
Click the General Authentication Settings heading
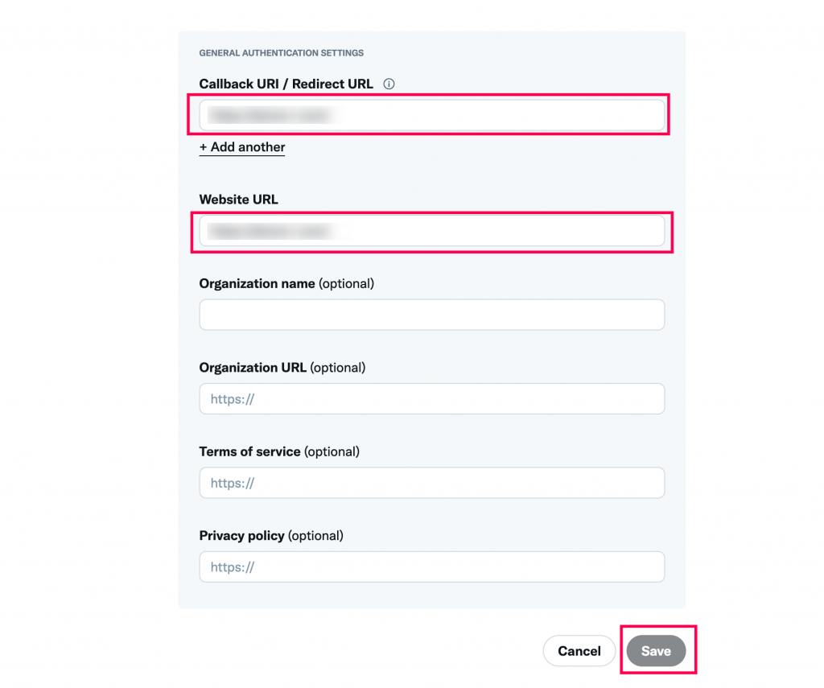(281, 53)
